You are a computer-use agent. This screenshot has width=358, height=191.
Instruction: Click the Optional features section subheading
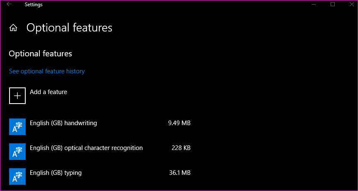41,54
